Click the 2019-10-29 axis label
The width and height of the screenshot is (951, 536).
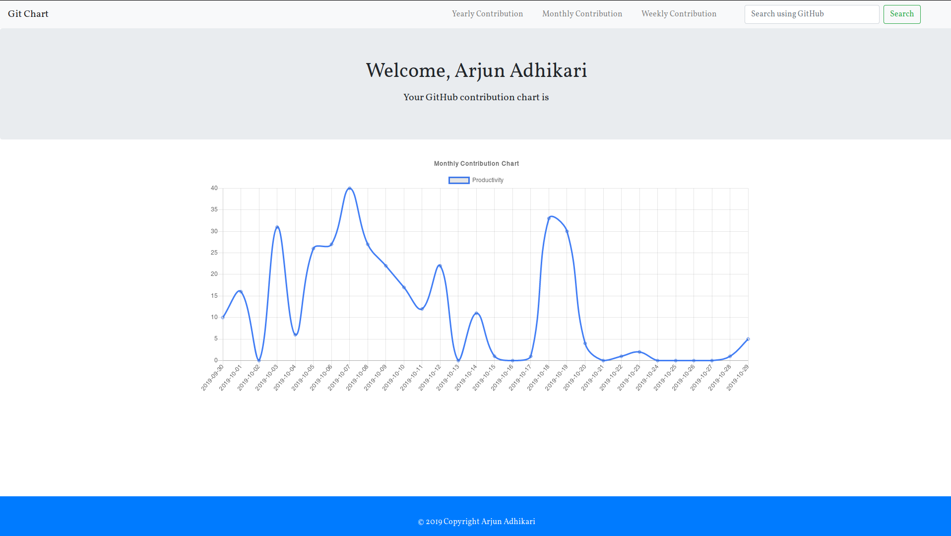point(738,378)
